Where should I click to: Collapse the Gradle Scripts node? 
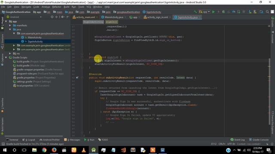point(6,57)
